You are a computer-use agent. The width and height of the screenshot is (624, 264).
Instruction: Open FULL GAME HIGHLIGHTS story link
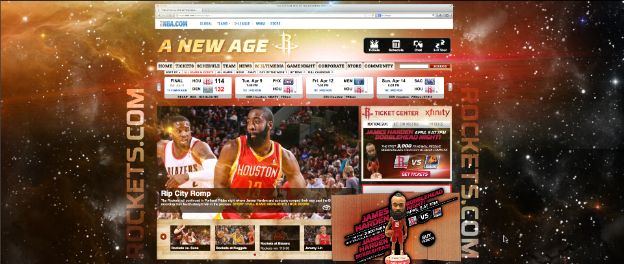pos(268,204)
